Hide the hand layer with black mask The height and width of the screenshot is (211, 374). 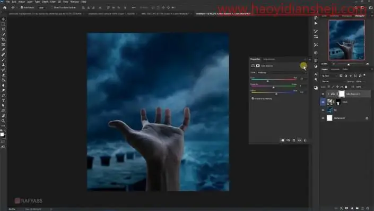323,102
